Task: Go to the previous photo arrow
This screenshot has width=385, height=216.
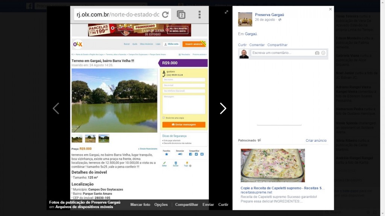Action: point(56,108)
